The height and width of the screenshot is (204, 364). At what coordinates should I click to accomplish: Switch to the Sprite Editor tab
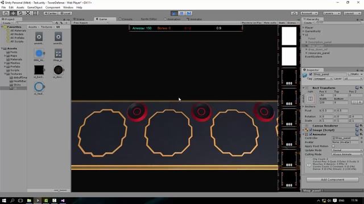click(x=148, y=19)
